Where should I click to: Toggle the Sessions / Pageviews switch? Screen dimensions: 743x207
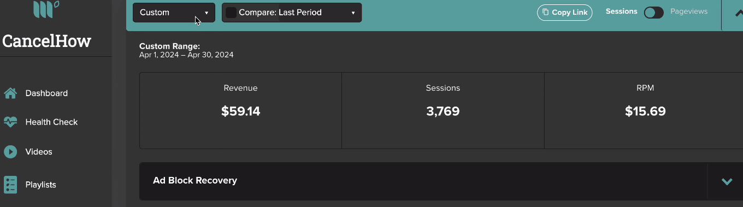(x=653, y=13)
